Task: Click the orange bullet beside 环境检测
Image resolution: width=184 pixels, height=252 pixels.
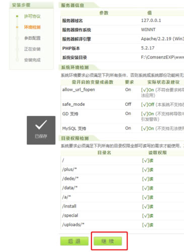Action: 17,27
